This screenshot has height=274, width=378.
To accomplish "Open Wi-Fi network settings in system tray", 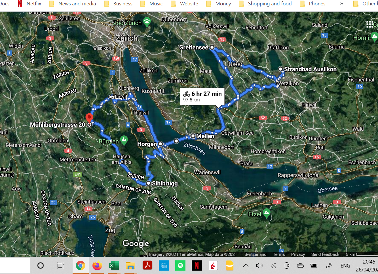I will coord(273,265).
